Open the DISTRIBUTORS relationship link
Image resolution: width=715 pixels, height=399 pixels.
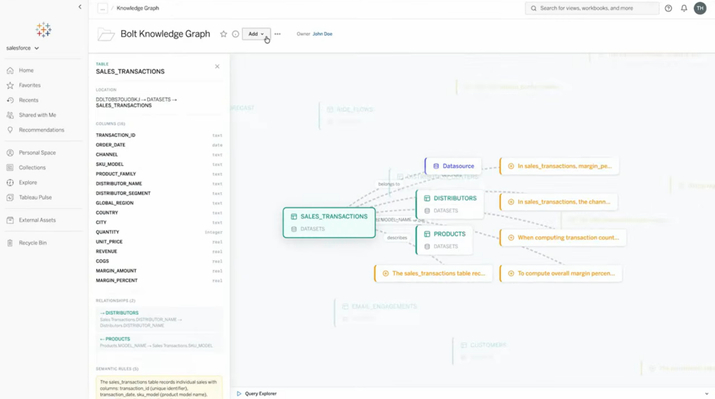[159, 319]
